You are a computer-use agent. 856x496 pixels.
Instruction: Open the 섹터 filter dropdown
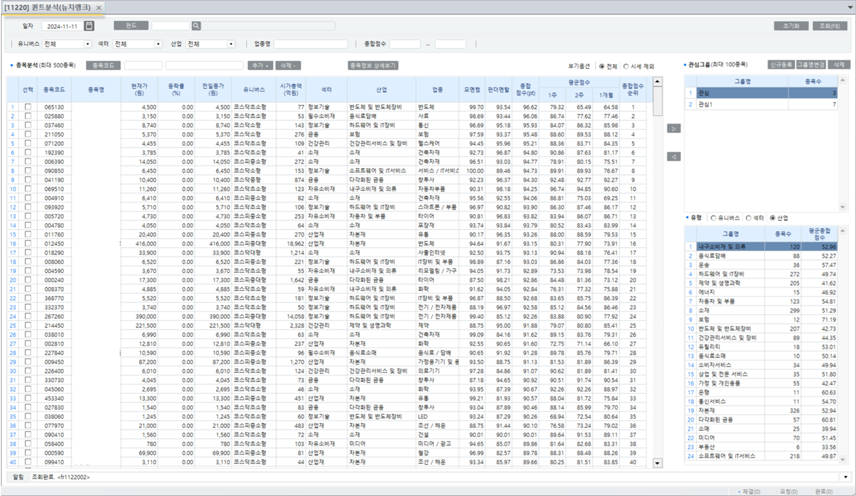click(158, 44)
